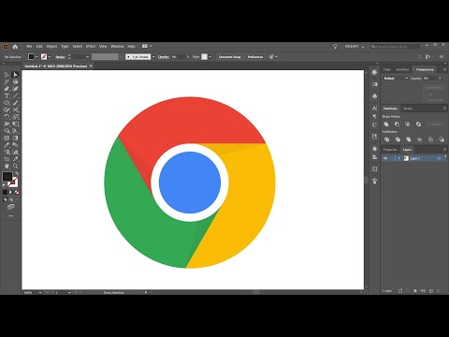Switch to the Swatches tab
Image resolution: width=449 pixels, height=337 pixels.
click(402, 69)
